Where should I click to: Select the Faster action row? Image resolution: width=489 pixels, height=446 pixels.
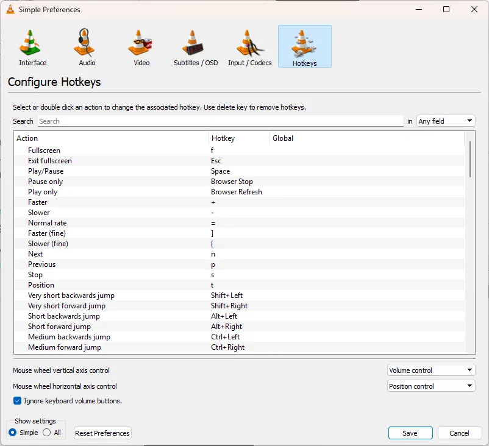coord(239,202)
